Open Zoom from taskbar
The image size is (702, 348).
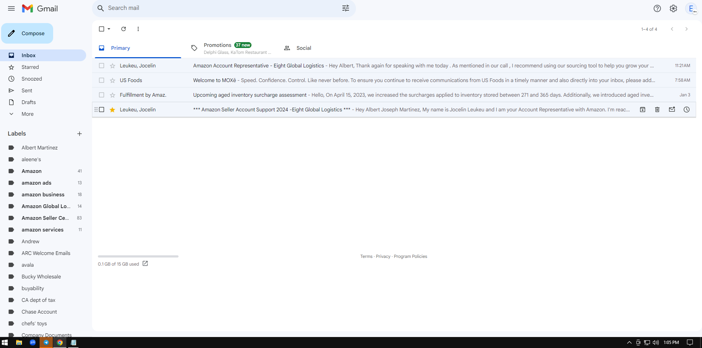tap(33, 343)
